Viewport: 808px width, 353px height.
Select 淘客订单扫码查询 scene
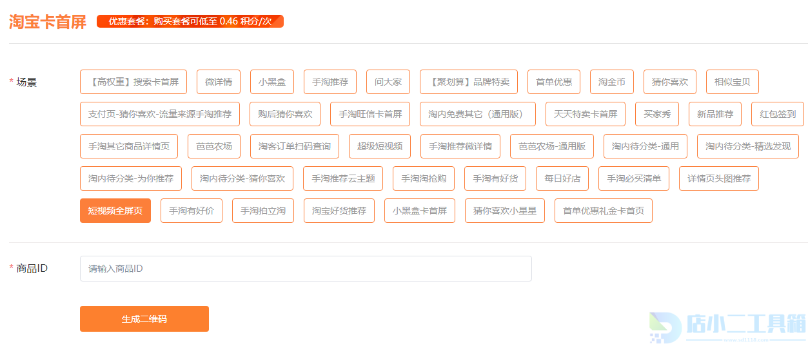click(295, 146)
